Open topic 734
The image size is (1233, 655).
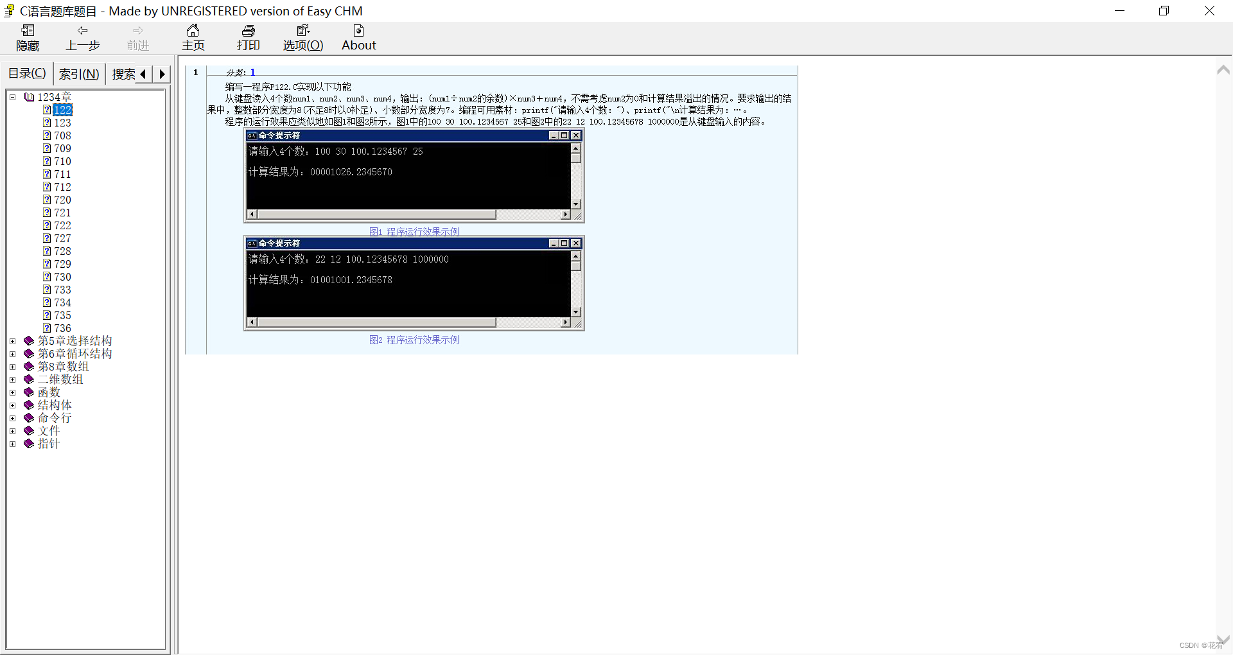[62, 302]
